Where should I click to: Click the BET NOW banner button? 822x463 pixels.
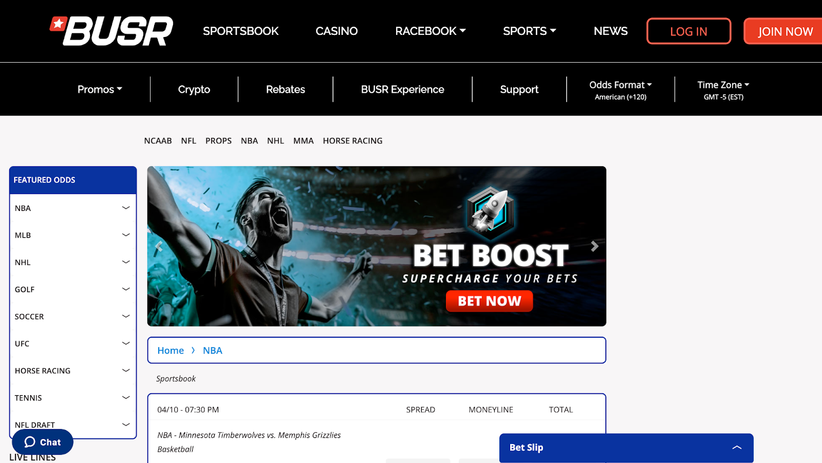[489, 301]
